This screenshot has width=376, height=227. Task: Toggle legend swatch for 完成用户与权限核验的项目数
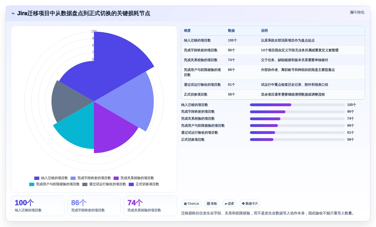[32, 184]
